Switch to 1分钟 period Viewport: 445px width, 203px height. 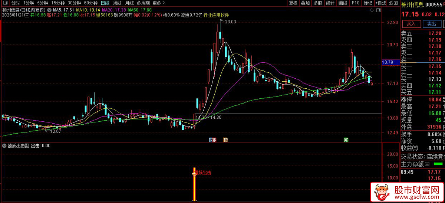click(x=29, y=3)
